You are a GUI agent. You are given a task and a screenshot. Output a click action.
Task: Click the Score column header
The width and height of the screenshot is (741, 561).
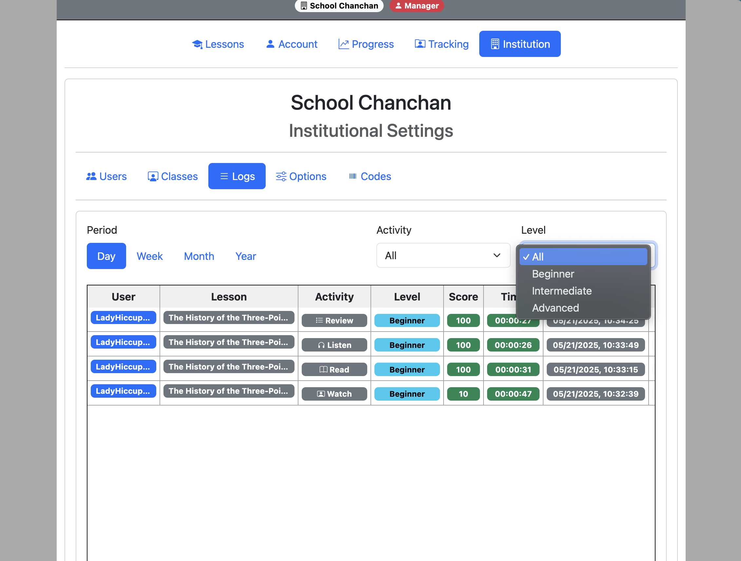463,297
